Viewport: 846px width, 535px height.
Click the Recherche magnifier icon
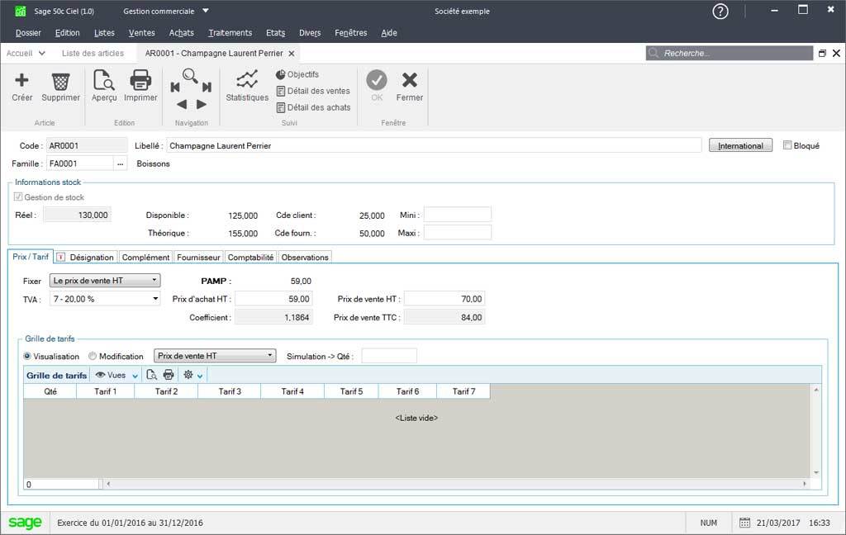[x=654, y=53]
